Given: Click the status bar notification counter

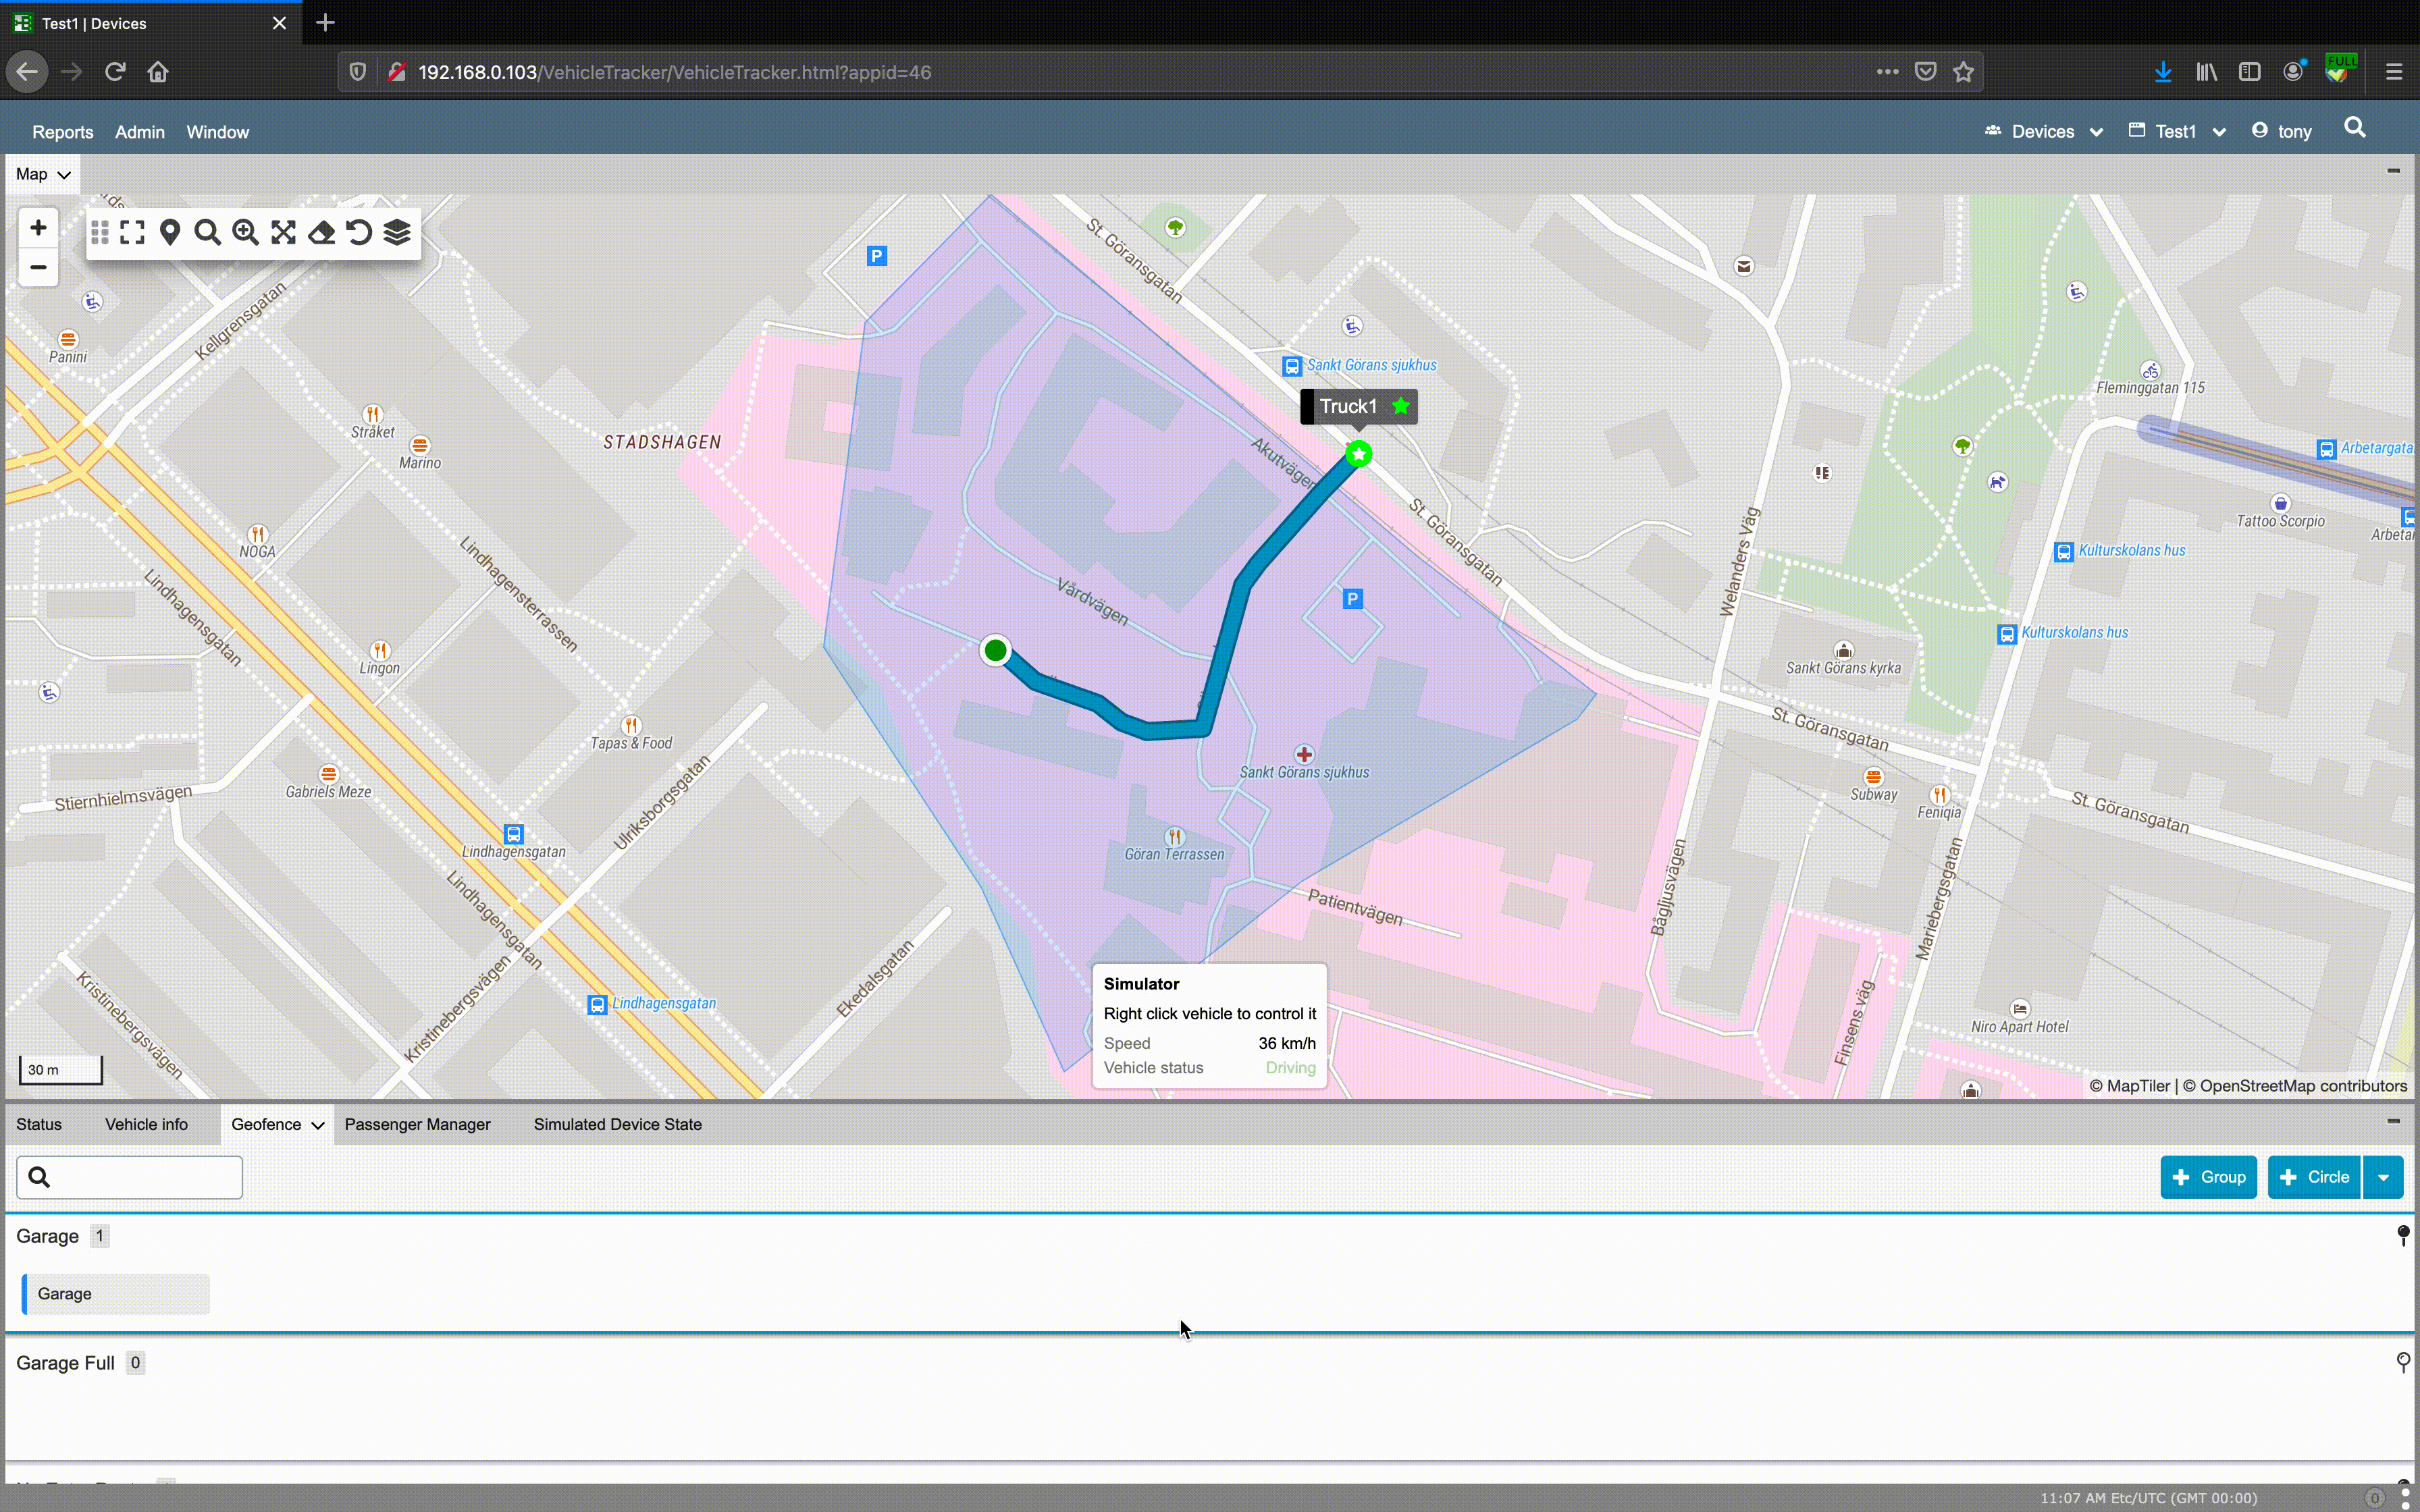Looking at the screenshot, I should click(2374, 1498).
